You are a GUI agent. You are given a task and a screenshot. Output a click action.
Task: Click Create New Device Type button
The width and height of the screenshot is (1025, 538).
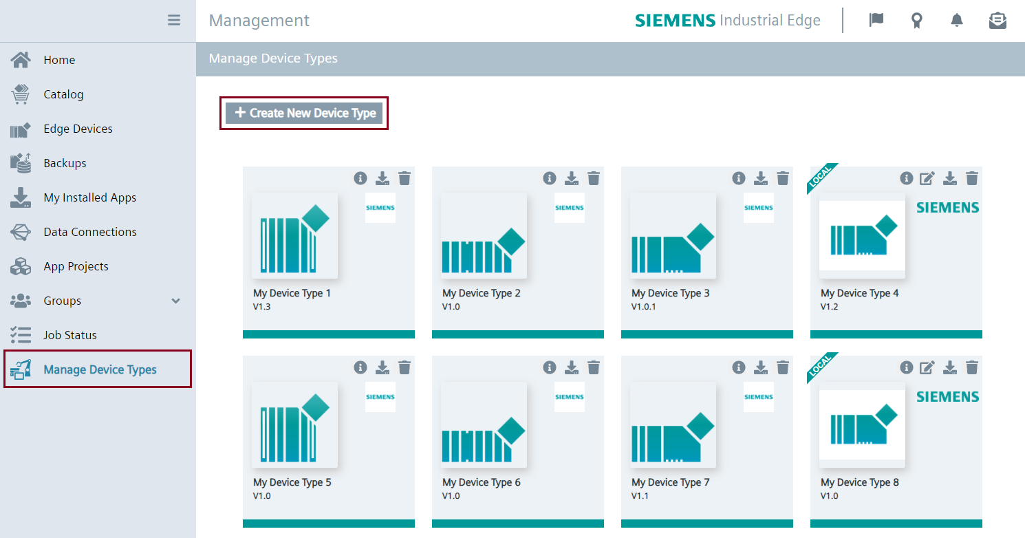coord(304,113)
